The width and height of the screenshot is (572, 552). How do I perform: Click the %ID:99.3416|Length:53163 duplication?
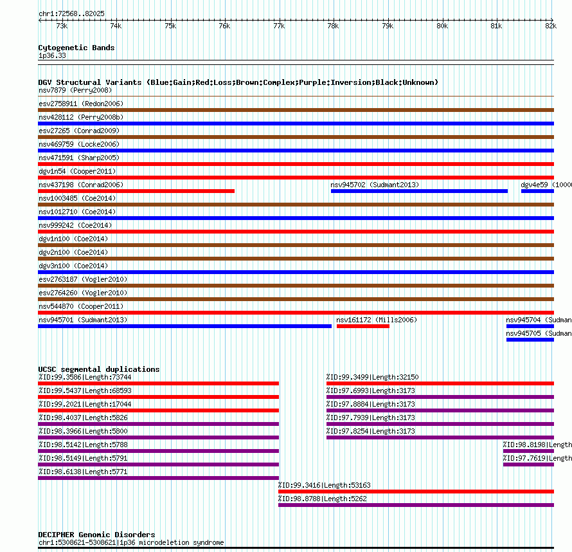[x=416, y=492]
